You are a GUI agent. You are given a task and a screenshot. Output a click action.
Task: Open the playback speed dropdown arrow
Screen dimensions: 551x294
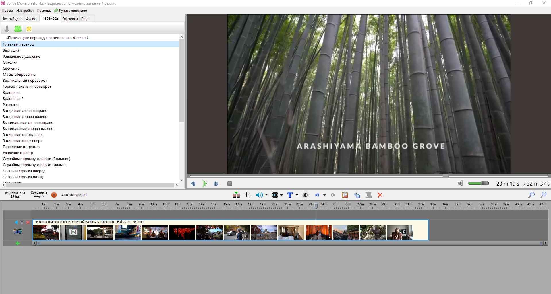point(281,195)
